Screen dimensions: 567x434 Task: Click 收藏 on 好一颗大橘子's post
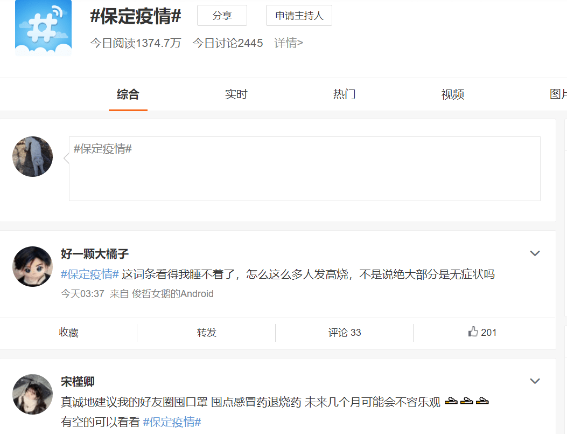click(x=69, y=333)
